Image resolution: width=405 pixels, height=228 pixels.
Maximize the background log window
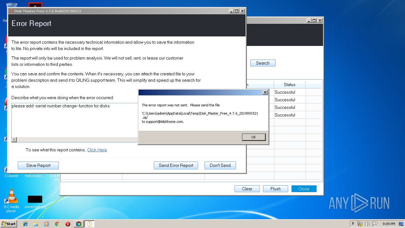[314, 20]
